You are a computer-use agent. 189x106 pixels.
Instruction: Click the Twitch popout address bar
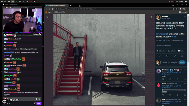coord(22,7)
